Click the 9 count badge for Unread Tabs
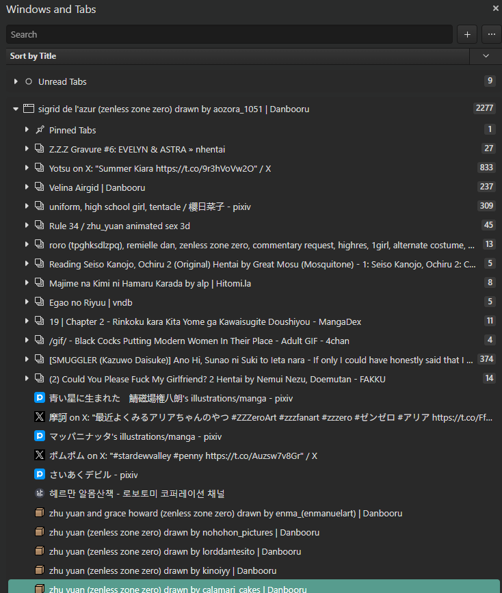The height and width of the screenshot is (593, 502). pos(490,81)
